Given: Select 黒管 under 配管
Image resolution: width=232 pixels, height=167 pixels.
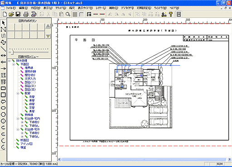Looking at the screenshot, I should pyautogui.click(x=32, y=111).
